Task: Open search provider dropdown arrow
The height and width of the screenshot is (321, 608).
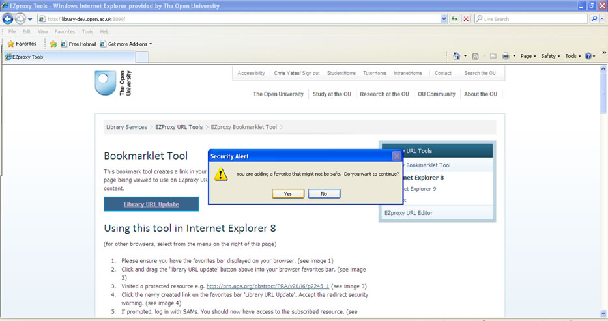Action: [602, 19]
